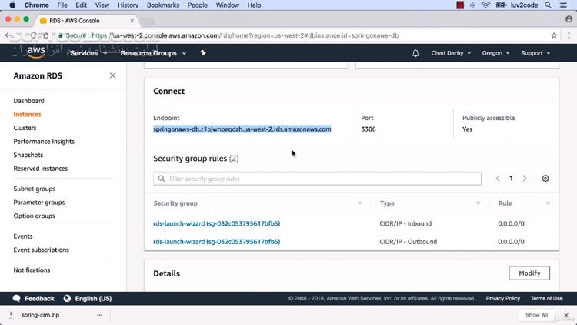Open Event subscriptions in sidebar
The image size is (577, 325).
(x=42, y=250)
